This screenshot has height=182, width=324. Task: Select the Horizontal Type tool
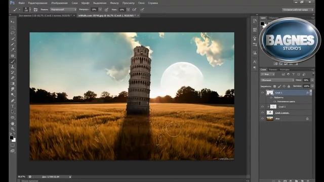pyautogui.click(x=13, y=106)
